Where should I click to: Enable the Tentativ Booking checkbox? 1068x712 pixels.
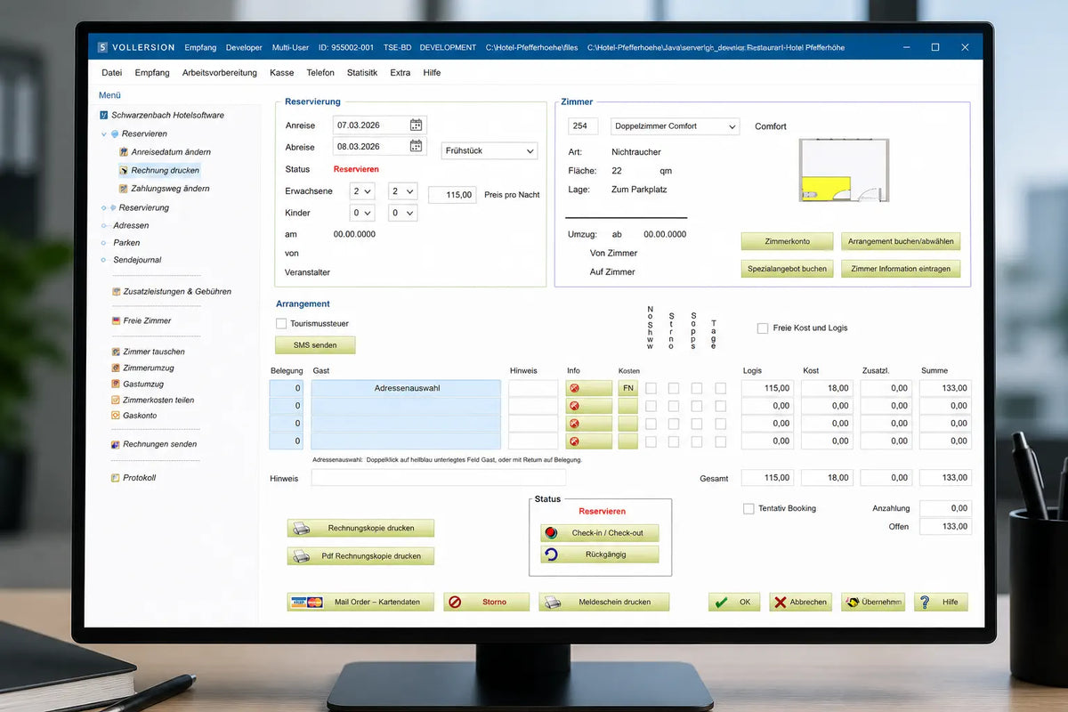[x=749, y=509]
